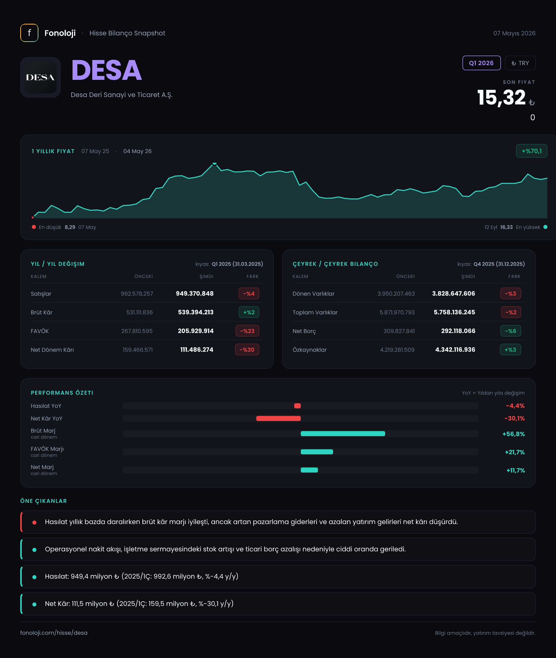Open the fonoloji.com/hisse/desa link

click(54, 633)
